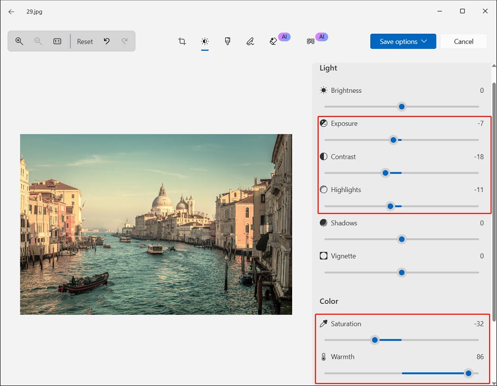Screen dimensions: 497x386
Task: Open the Filter tool
Action: 227,41
